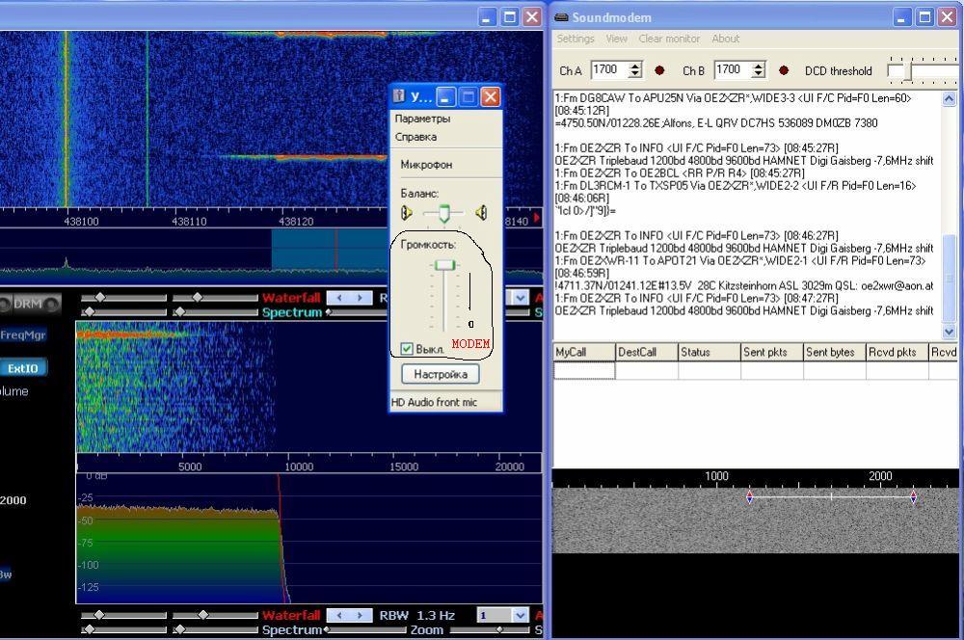Click the Настройка button
The height and width of the screenshot is (640, 964).
point(441,374)
